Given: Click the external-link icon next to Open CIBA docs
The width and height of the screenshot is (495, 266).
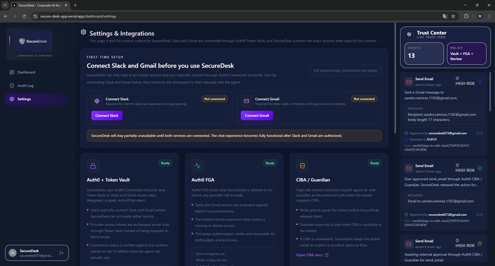Looking at the screenshot, I should (327, 255).
